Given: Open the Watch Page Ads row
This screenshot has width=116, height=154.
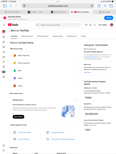Looking at the screenshot, I should tap(44, 55).
